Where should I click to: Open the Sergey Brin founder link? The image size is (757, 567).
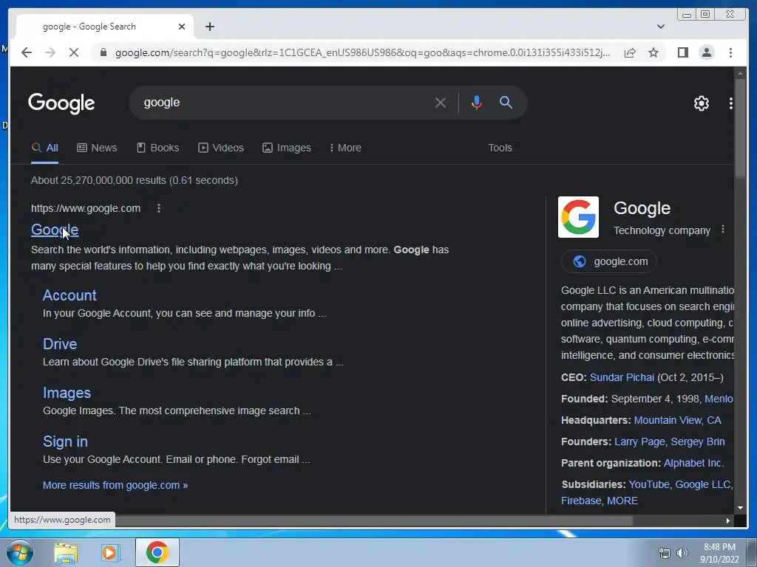(698, 441)
